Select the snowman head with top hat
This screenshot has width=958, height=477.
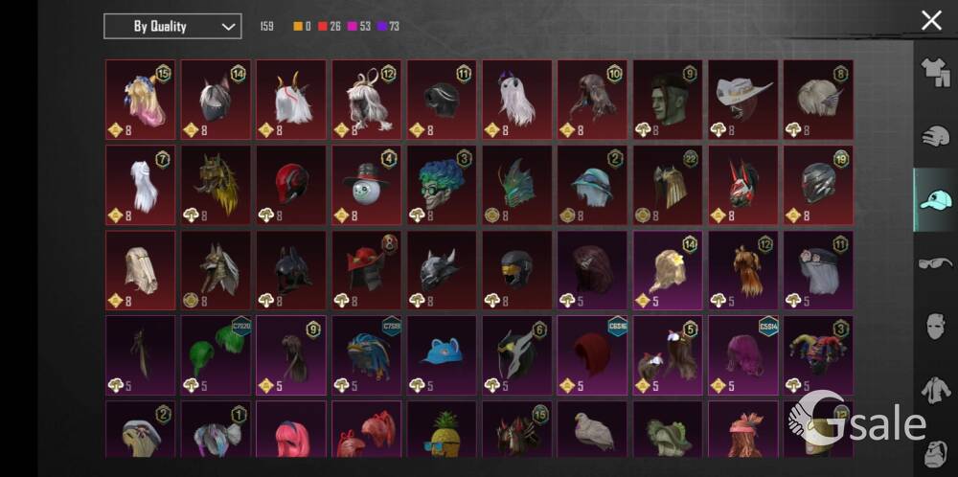367,185
